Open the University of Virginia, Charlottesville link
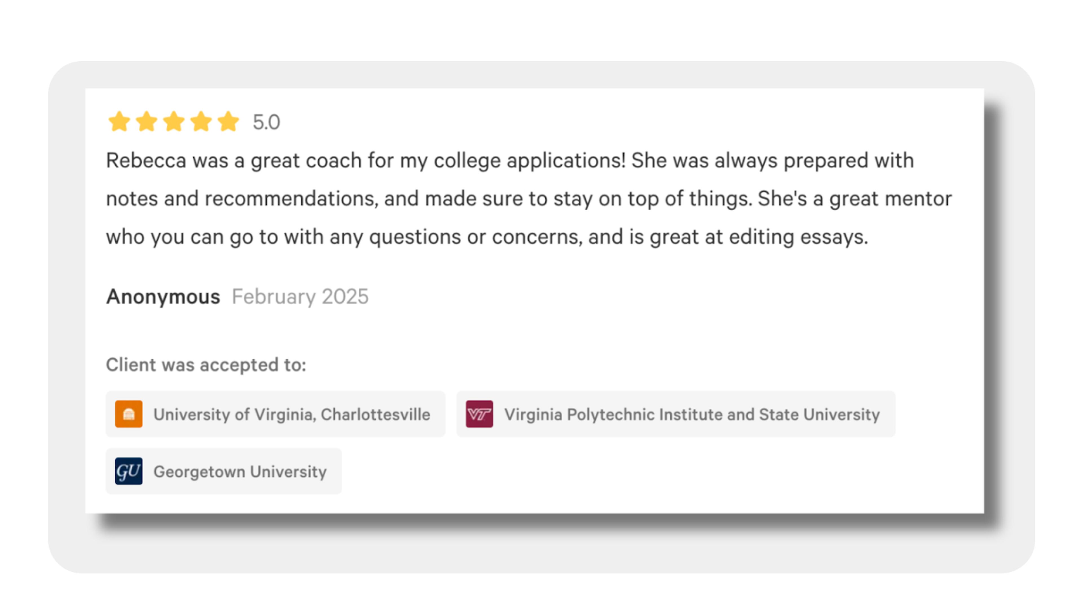The height and width of the screenshot is (609, 1083). [x=292, y=414]
